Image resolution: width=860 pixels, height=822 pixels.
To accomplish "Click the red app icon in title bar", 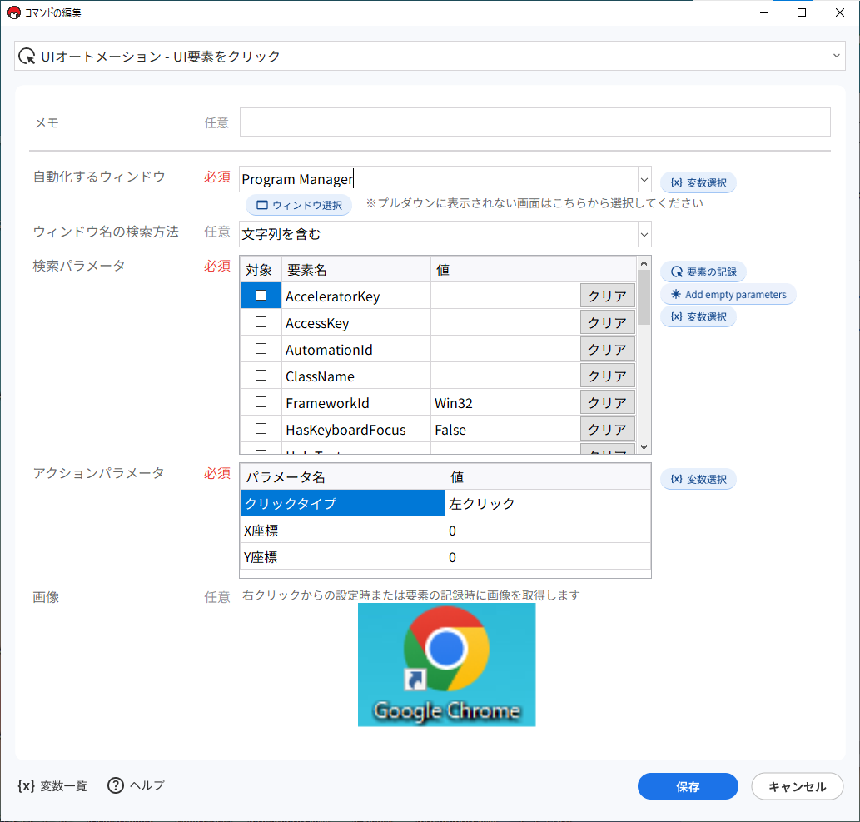I will (13, 12).
